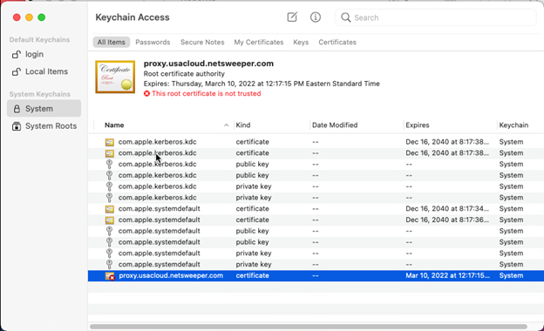Click the Keychain Access window title
Viewport: 544px width, 331px height.
coord(133,17)
